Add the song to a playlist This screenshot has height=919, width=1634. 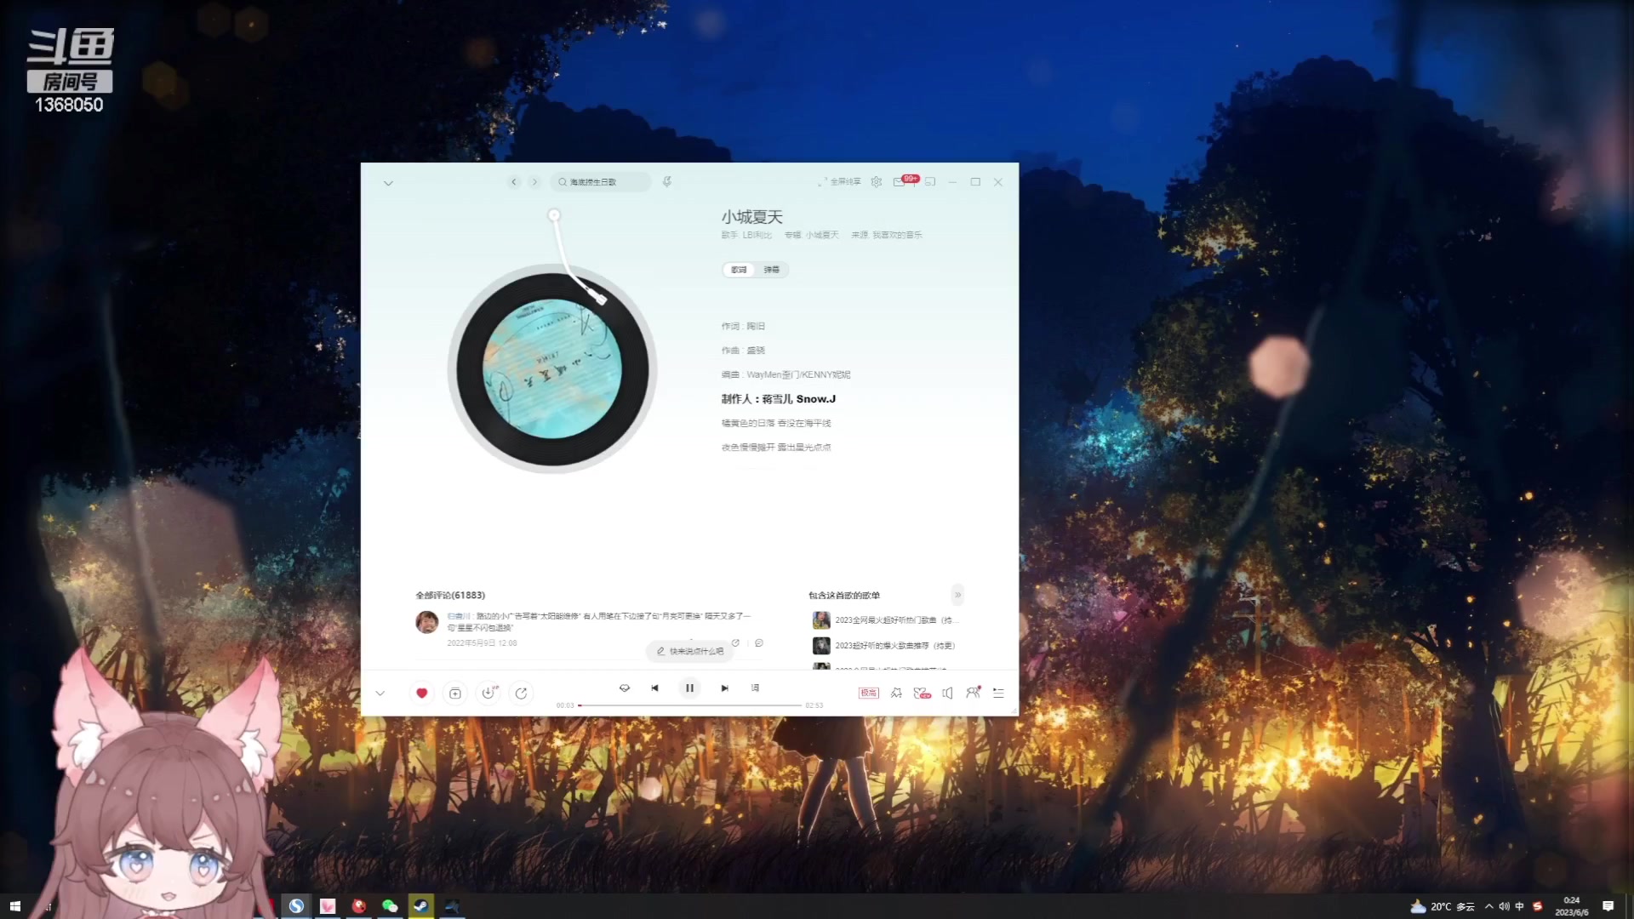click(x=455, y=694)
